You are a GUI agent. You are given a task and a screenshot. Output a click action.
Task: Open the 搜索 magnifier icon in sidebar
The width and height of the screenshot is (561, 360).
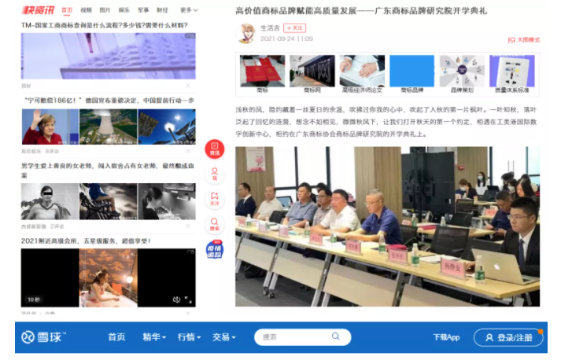point(215,224)
